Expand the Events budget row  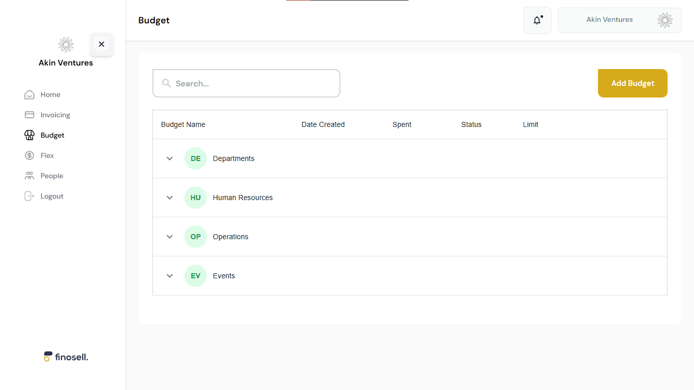click(x=170, y=276)
